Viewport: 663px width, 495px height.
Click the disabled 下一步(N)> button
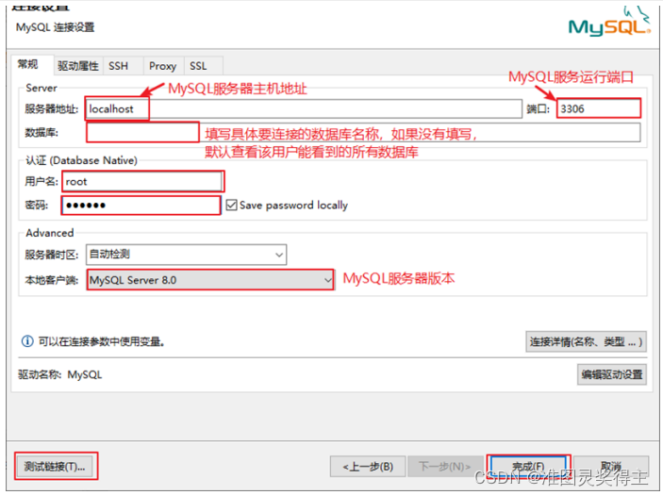[445, 467]
